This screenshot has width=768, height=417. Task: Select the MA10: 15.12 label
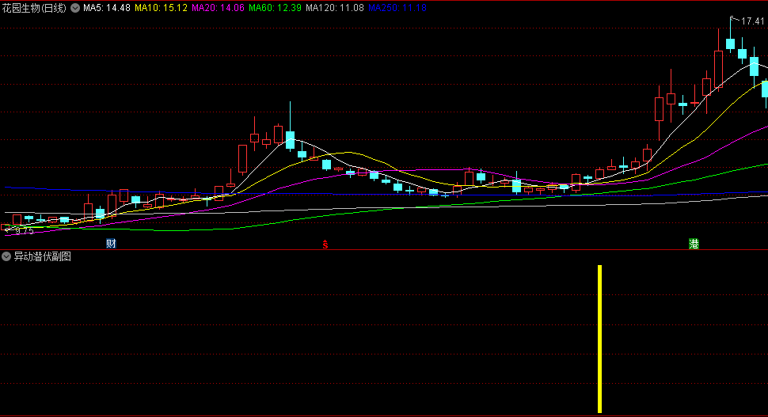162,8
